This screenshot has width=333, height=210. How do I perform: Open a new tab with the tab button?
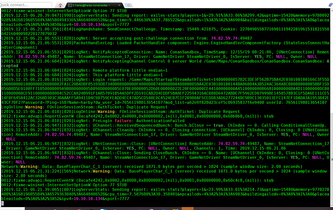click(128, 5)
